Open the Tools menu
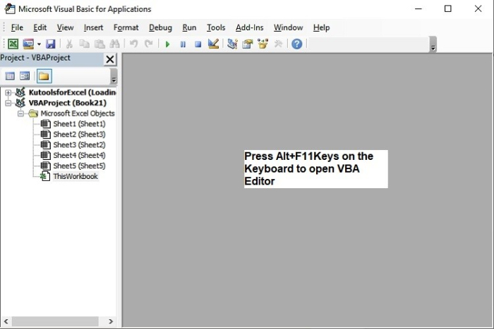Image resolution: width=494 pixels, height=329 pixels. 216,27
